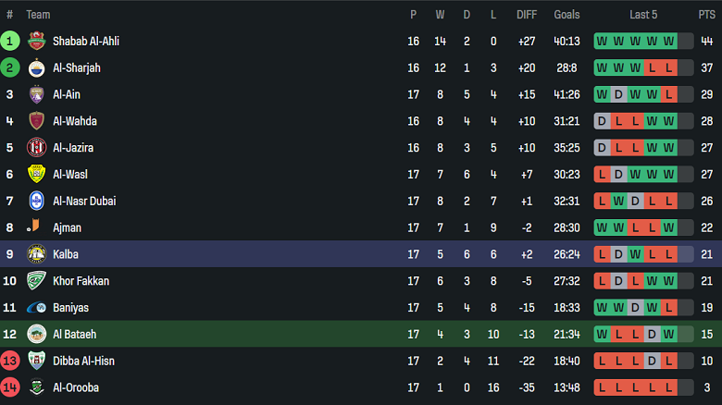Image resolution: width=722 pixels, height=405 pixels.
Task: Open the Kalba team page
Action: [65, 254]
